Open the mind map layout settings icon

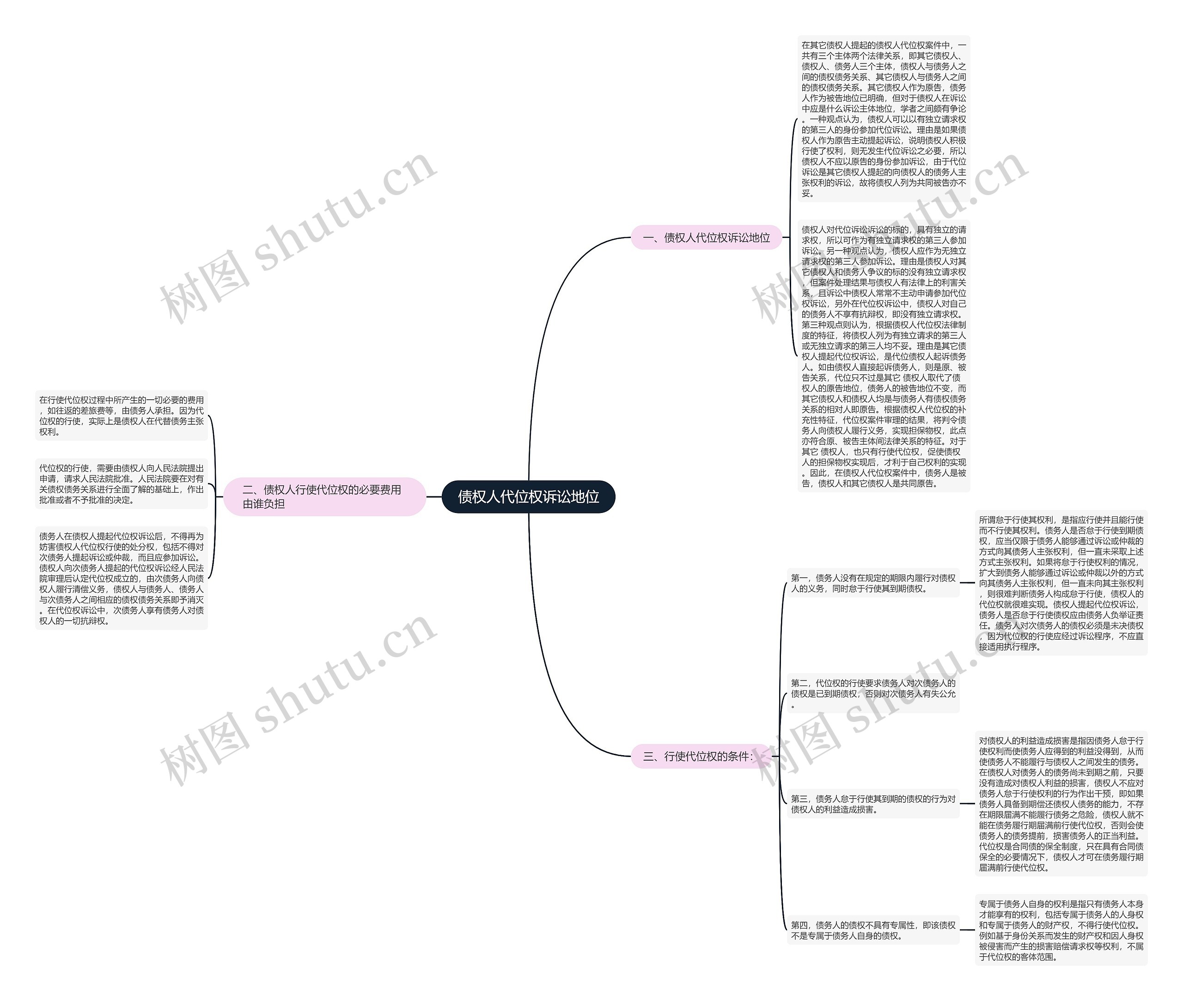pos(591,500)
